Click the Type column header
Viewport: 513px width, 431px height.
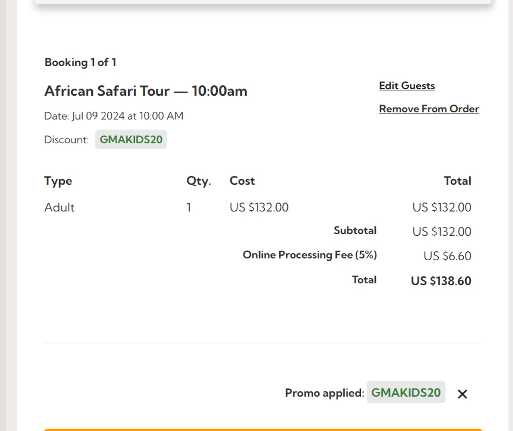(58, 181)
